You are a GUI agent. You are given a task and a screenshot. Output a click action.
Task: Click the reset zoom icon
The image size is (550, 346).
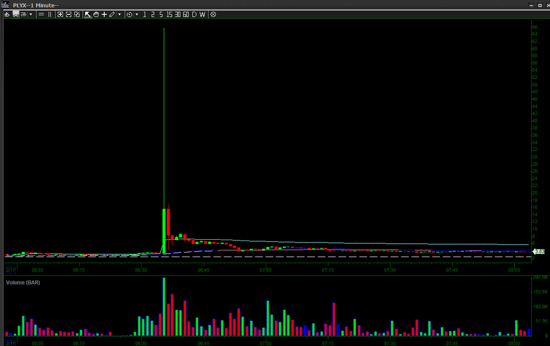[77, 14]
